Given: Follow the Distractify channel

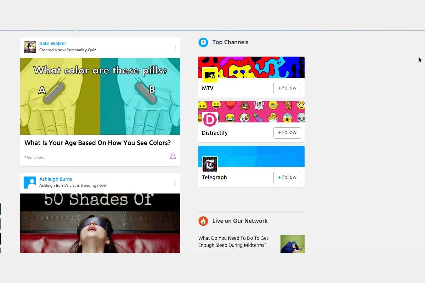Looking at the screenshot, I should click(x=287, y=133).
